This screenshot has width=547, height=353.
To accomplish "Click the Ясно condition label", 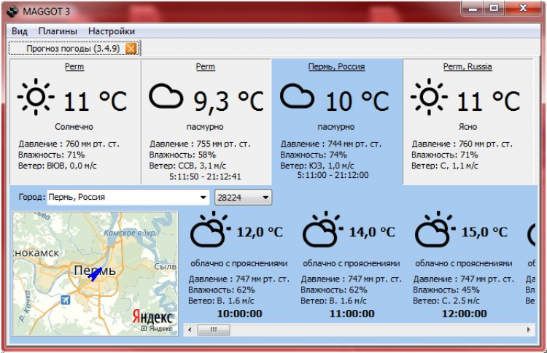I will click(x=468, y=127).
